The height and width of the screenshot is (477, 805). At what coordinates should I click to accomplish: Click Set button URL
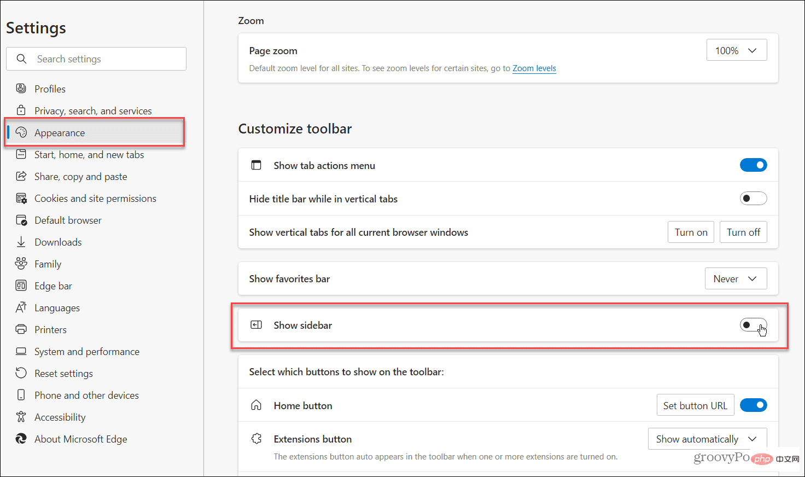point(695,405)
